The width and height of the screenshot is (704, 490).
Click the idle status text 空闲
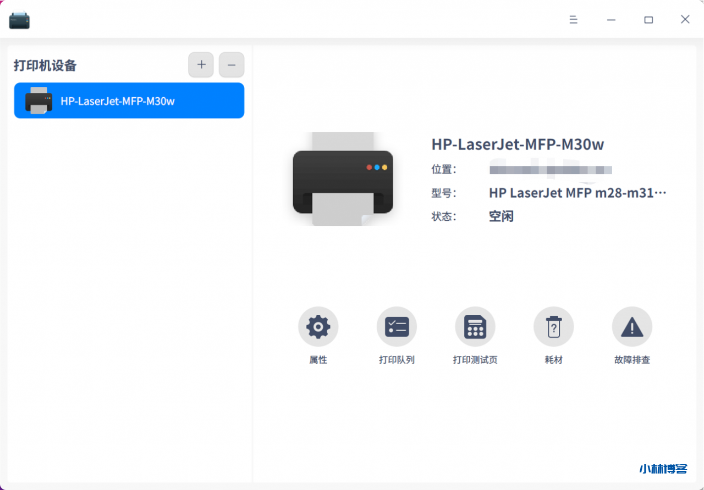tap(501, 216)
